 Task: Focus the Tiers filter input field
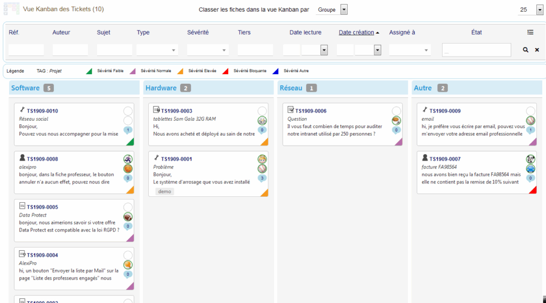point(255,50)
